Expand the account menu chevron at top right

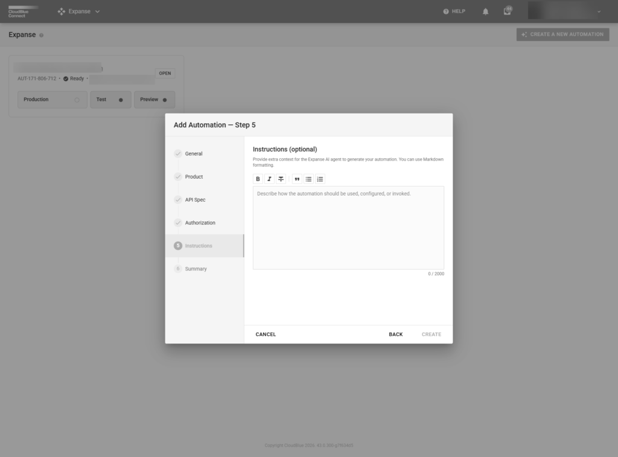click(599, 11)
